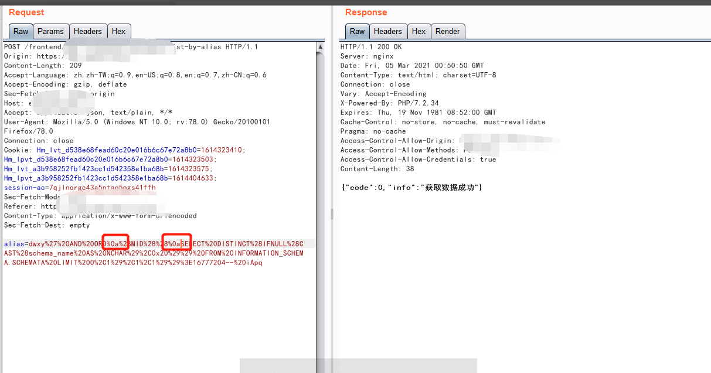
Task: Click the Cookie Hm_lvt_d538e68 line
Action: 124,150
